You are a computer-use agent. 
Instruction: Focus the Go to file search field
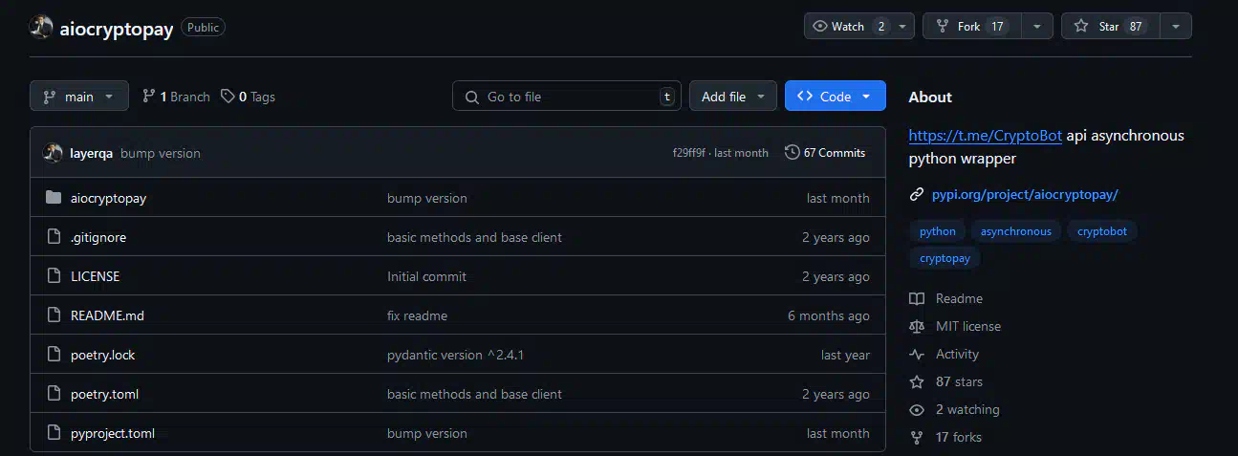pyautogui.click(x=567, y=97)
